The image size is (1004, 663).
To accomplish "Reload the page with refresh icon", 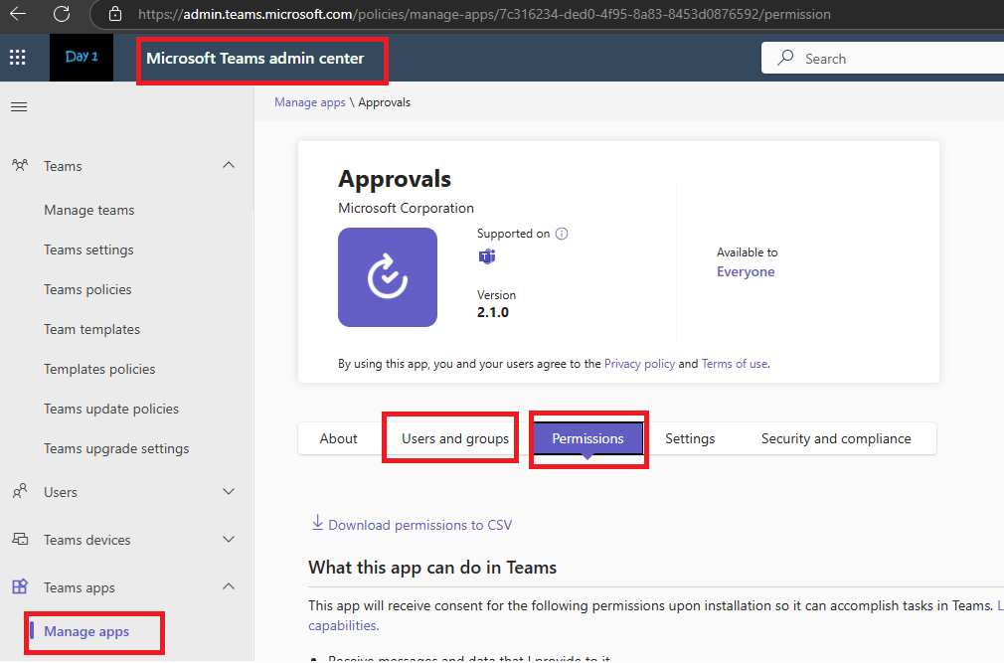I will tap(62, 14).
